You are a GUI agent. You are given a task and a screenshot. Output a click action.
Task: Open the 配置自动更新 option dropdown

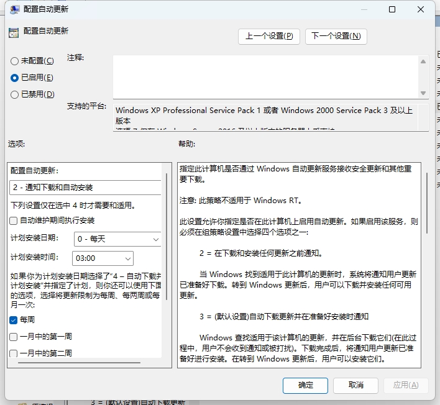pyautogui.click(x=85, y=188)
